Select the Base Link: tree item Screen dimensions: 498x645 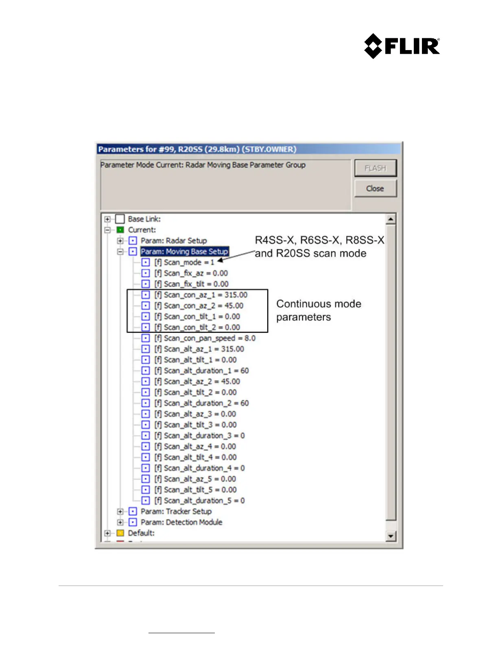(x=144, y=219)
